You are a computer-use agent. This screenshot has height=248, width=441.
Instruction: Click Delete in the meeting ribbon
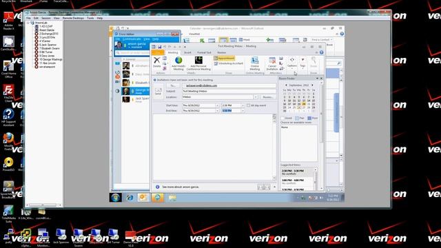tap(157, 62)
